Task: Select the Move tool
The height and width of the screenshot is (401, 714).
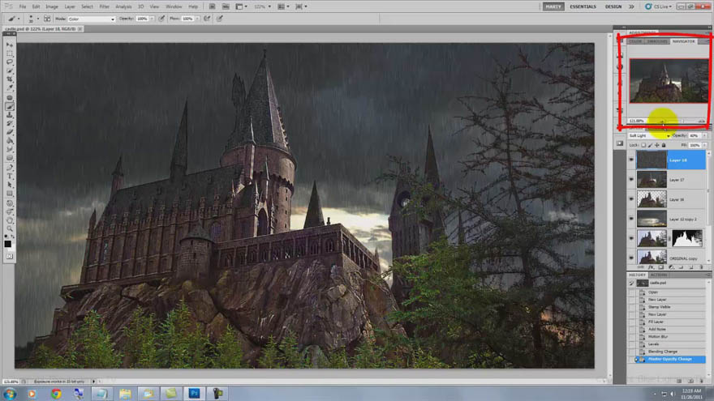Action: [x=10, y=45]
